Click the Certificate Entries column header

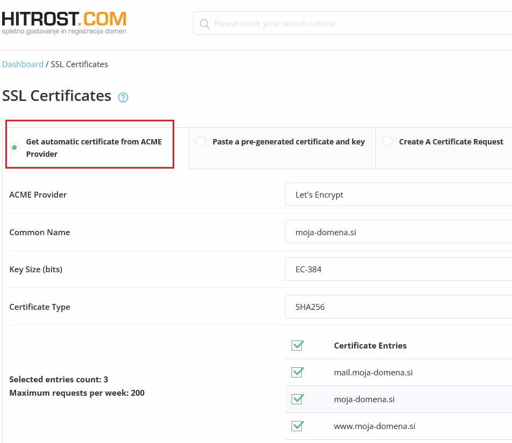[x=370, y=345]
